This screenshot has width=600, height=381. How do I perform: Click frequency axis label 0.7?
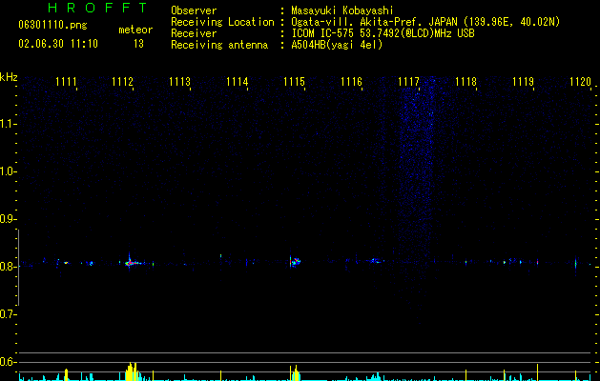(x=8, y=314)
